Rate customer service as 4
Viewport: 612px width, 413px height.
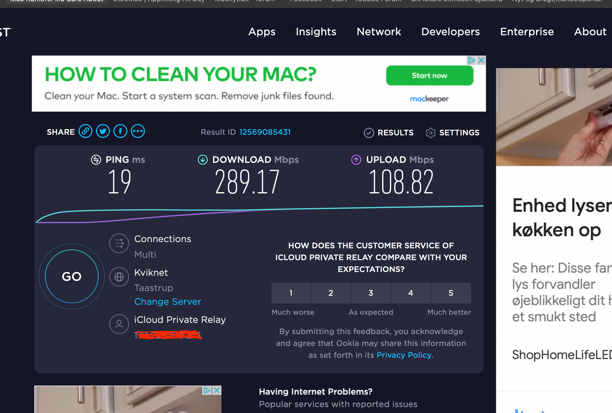[411, 293]
